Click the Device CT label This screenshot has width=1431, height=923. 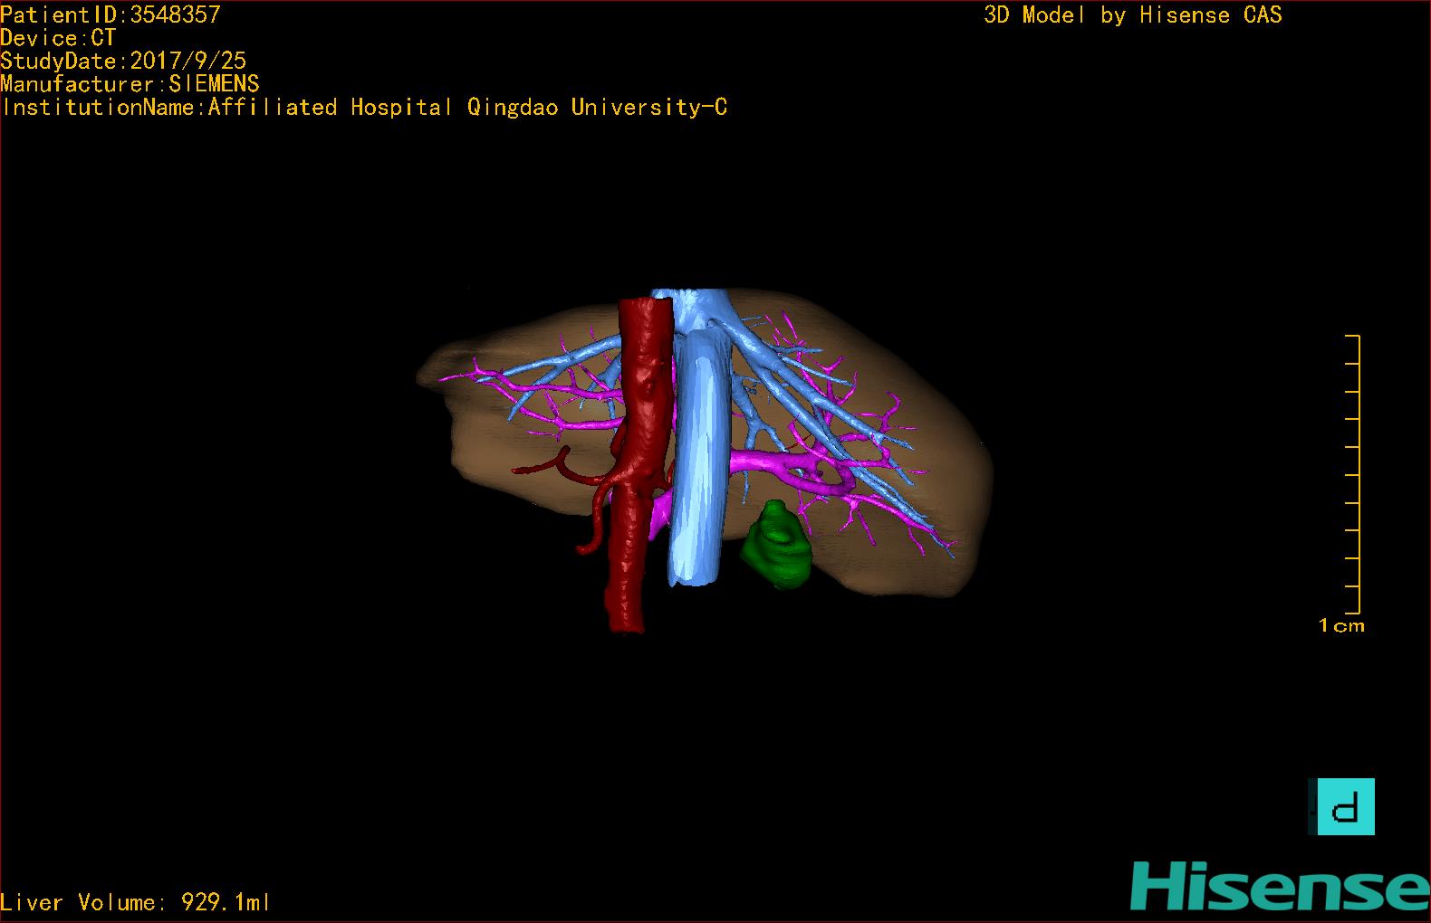[58, 38]
